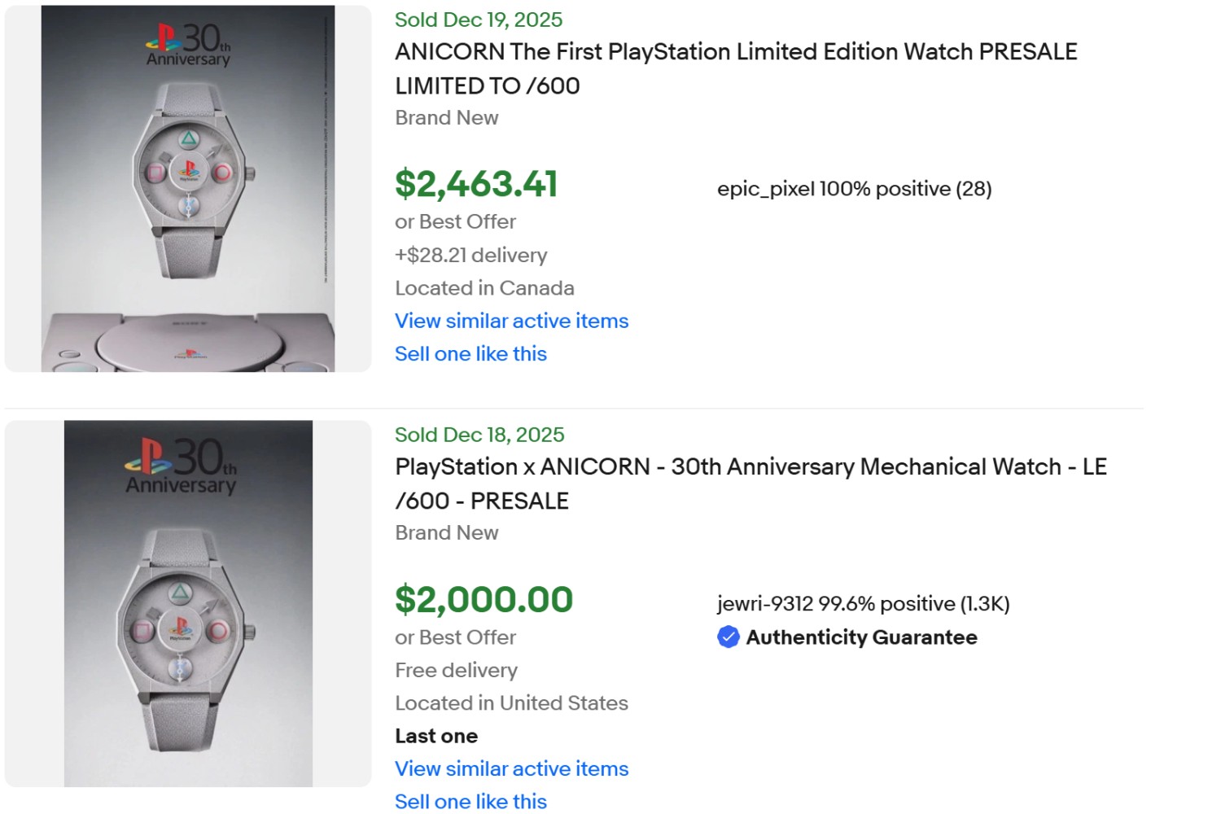Screen dimensions: 1221x814
Task: Click the Authenticity Guarantee checkmark icon
Action: (x=728, y=638)
